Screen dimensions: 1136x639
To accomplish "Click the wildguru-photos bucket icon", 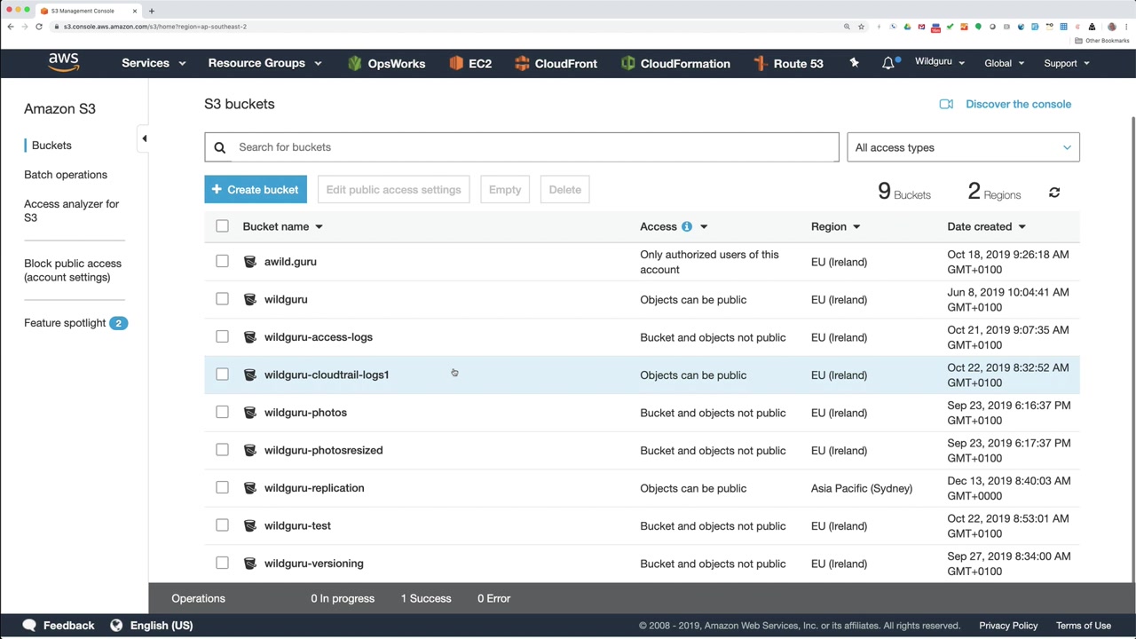I will (250, 413).
